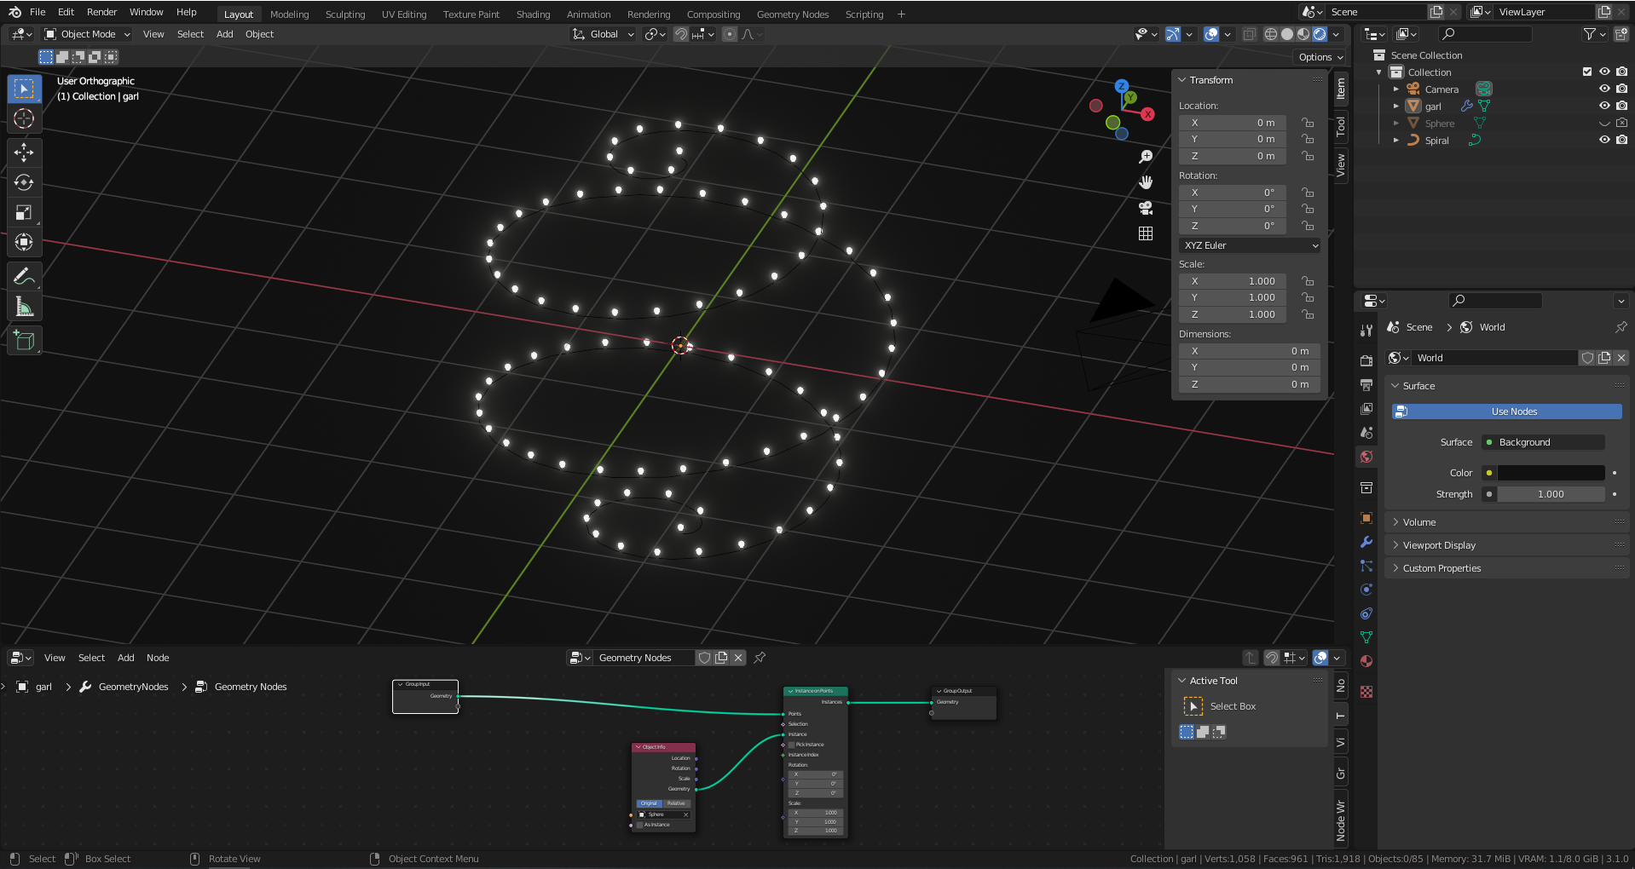Open the XYZ Euler rotation mode dropdown
The image size is (1635, 869).
click(x=1250, y=245)
